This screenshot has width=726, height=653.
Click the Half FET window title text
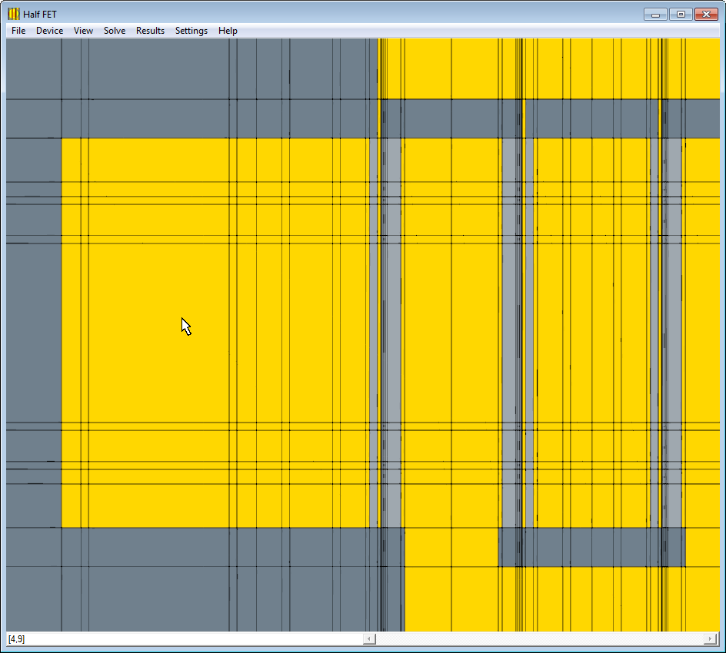pos(40,15)
